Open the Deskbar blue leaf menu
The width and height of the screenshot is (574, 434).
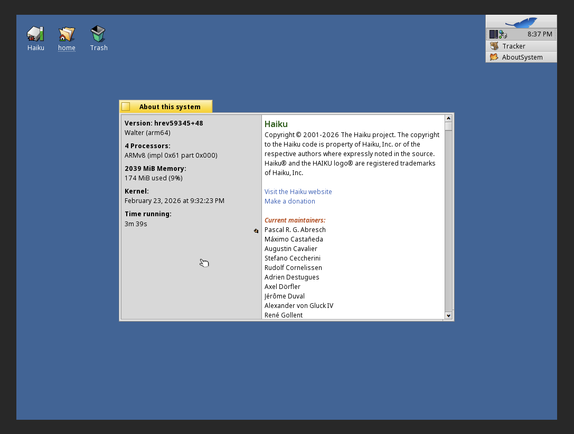[521, 22]
